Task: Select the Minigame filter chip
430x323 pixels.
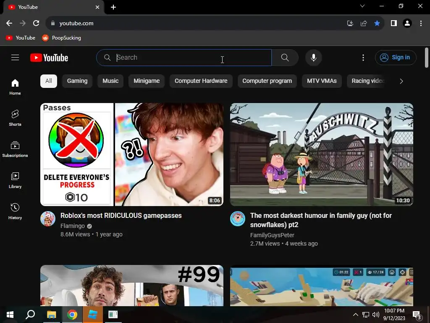Action: point(147,81)
